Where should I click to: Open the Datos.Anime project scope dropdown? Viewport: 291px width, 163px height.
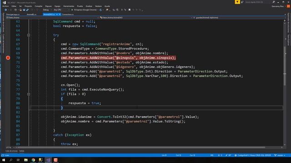point(52,18)
